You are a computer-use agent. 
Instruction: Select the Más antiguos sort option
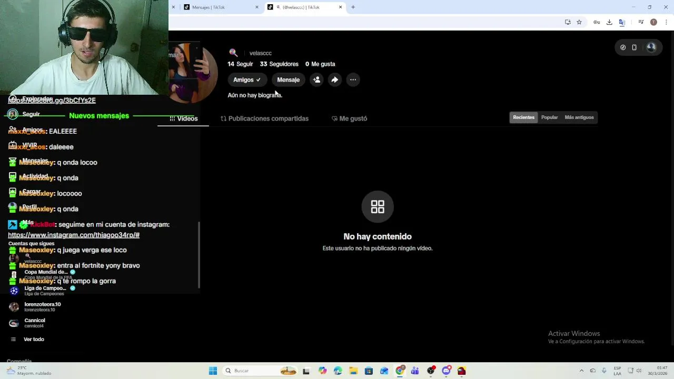pyautogui.click(x=579, y=117)
